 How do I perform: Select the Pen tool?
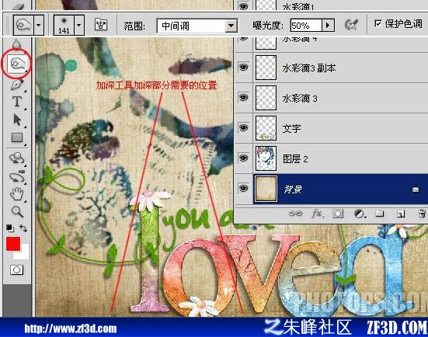click(x=17, y=85)
